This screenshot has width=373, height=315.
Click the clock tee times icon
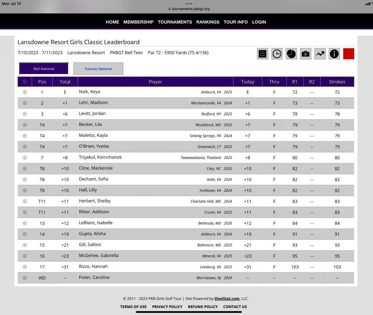tap(277, 54)
